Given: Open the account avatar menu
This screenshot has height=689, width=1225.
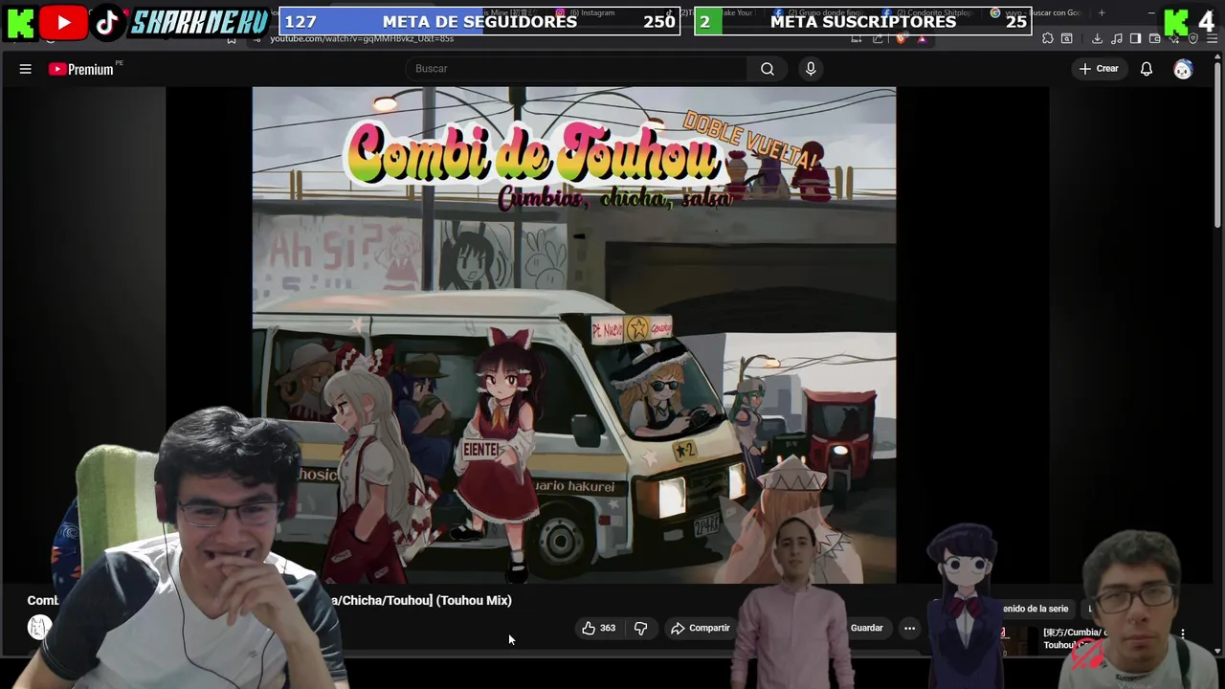Looking at the screenshot, I should click(x=1183, y=69).
